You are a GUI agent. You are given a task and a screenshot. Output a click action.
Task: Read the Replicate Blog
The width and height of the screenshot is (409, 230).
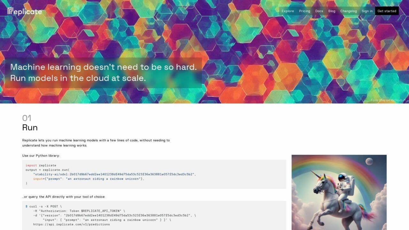tap(332, 11)
